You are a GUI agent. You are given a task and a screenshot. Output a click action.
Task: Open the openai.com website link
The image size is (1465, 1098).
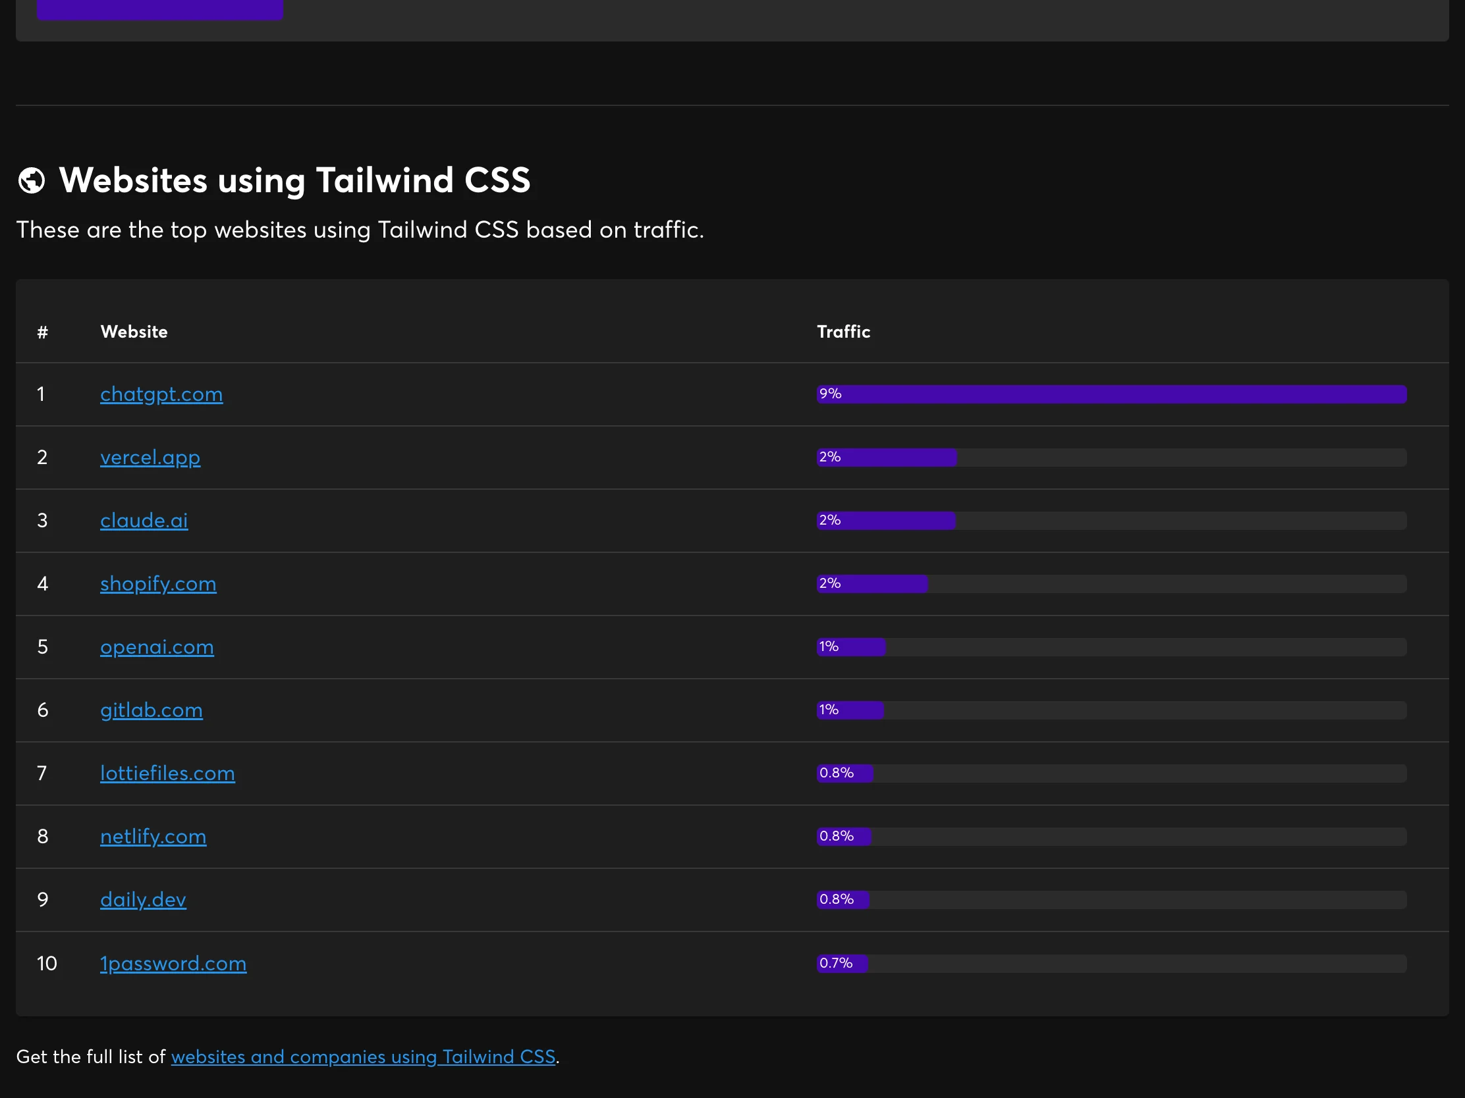pyautogui.click(x=157, y=646)
